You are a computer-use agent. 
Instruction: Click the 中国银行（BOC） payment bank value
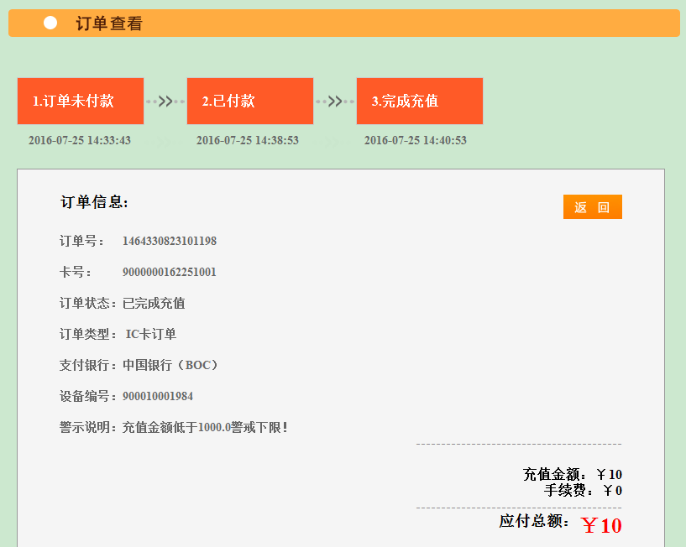tap(172, 366)
